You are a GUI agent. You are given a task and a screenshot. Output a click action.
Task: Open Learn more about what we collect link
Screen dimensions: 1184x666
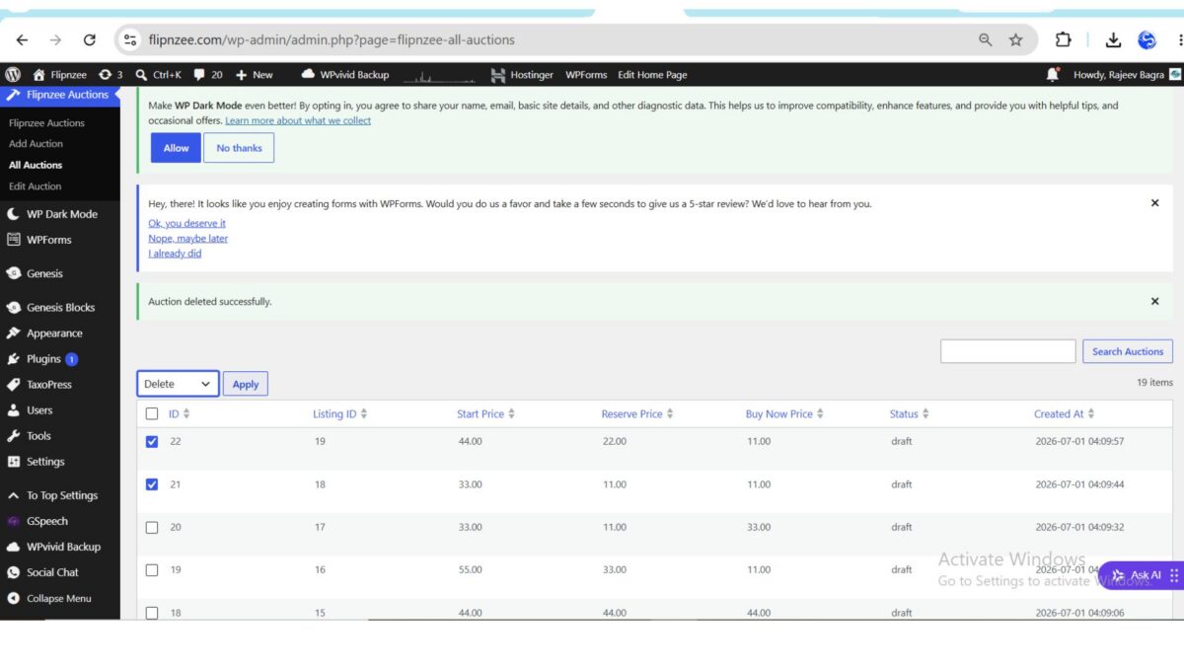click(298, 120)
